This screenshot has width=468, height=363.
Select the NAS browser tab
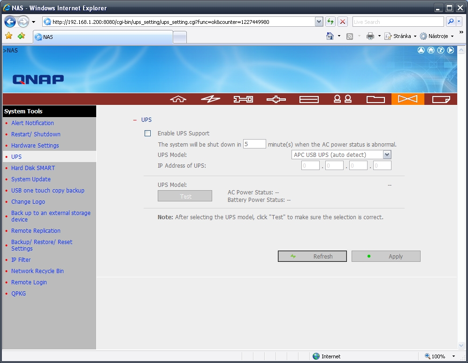click(x=103, y=37)
